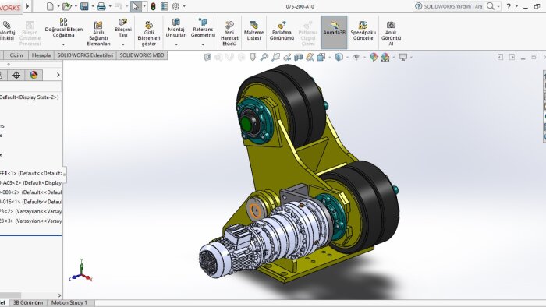
Task: Open the DisplayManager color ball tab
Action: [x=34, y=75]
